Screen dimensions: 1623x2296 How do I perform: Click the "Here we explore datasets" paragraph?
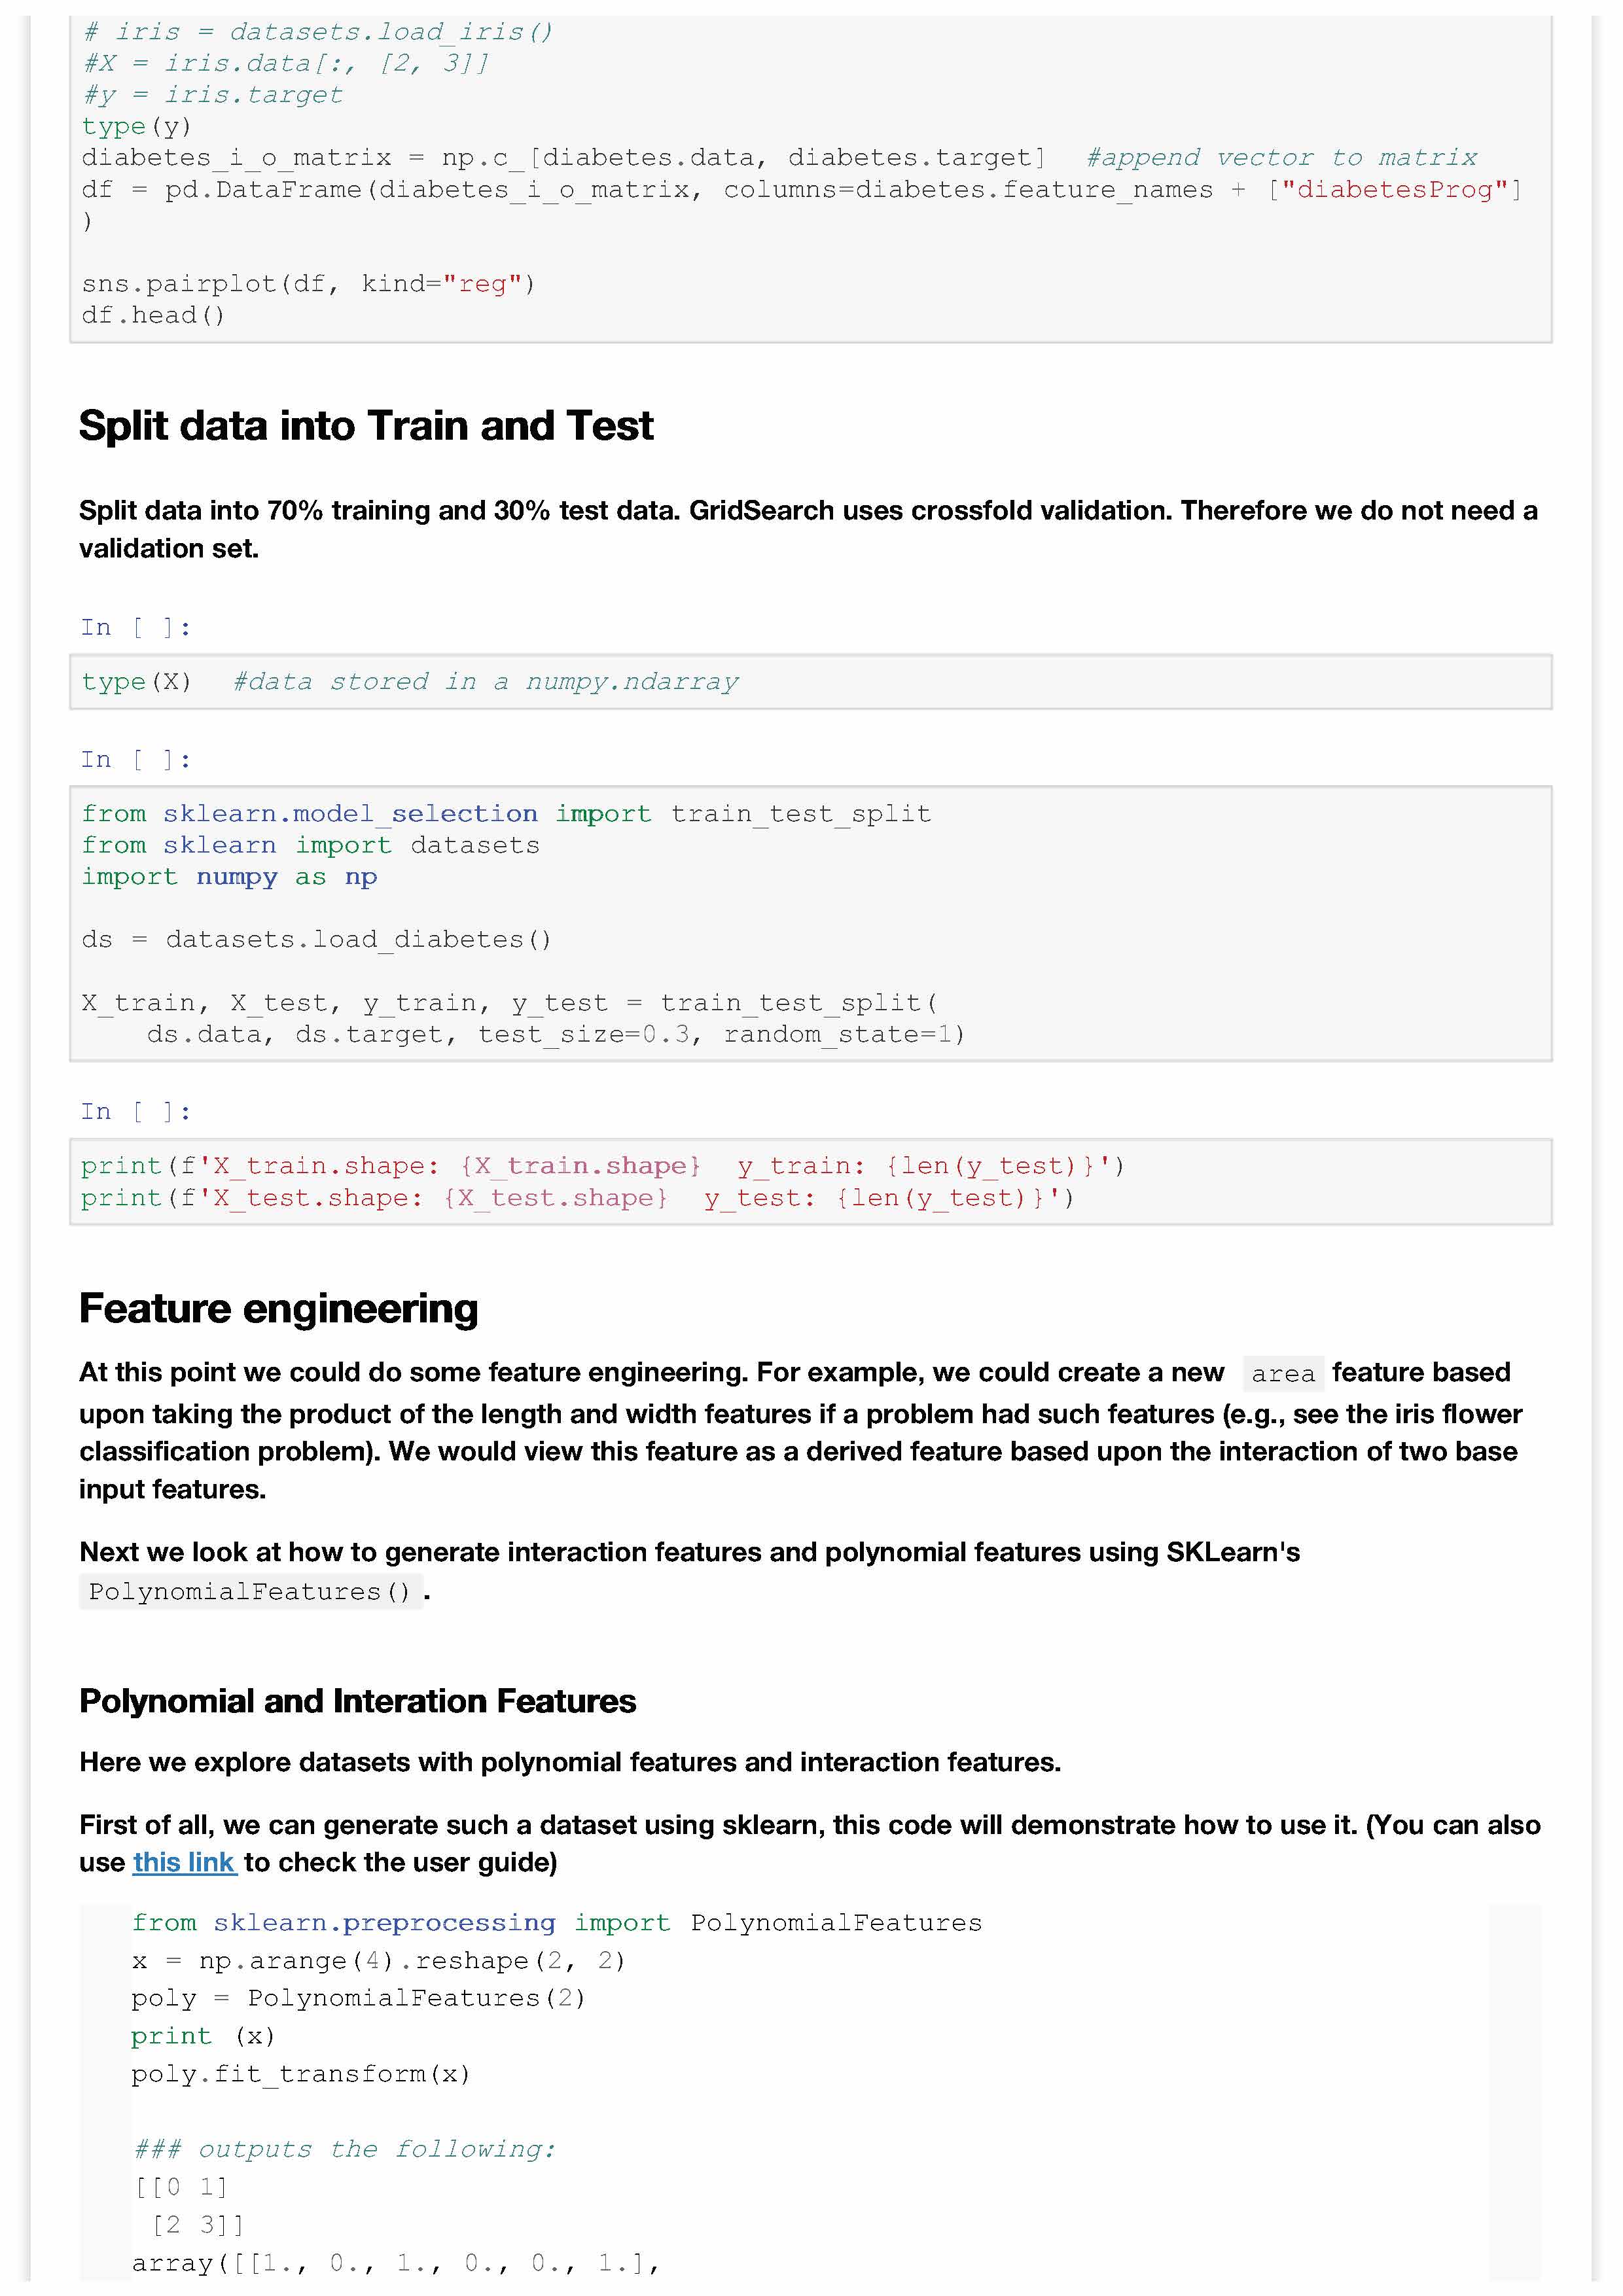[570, 1762]
